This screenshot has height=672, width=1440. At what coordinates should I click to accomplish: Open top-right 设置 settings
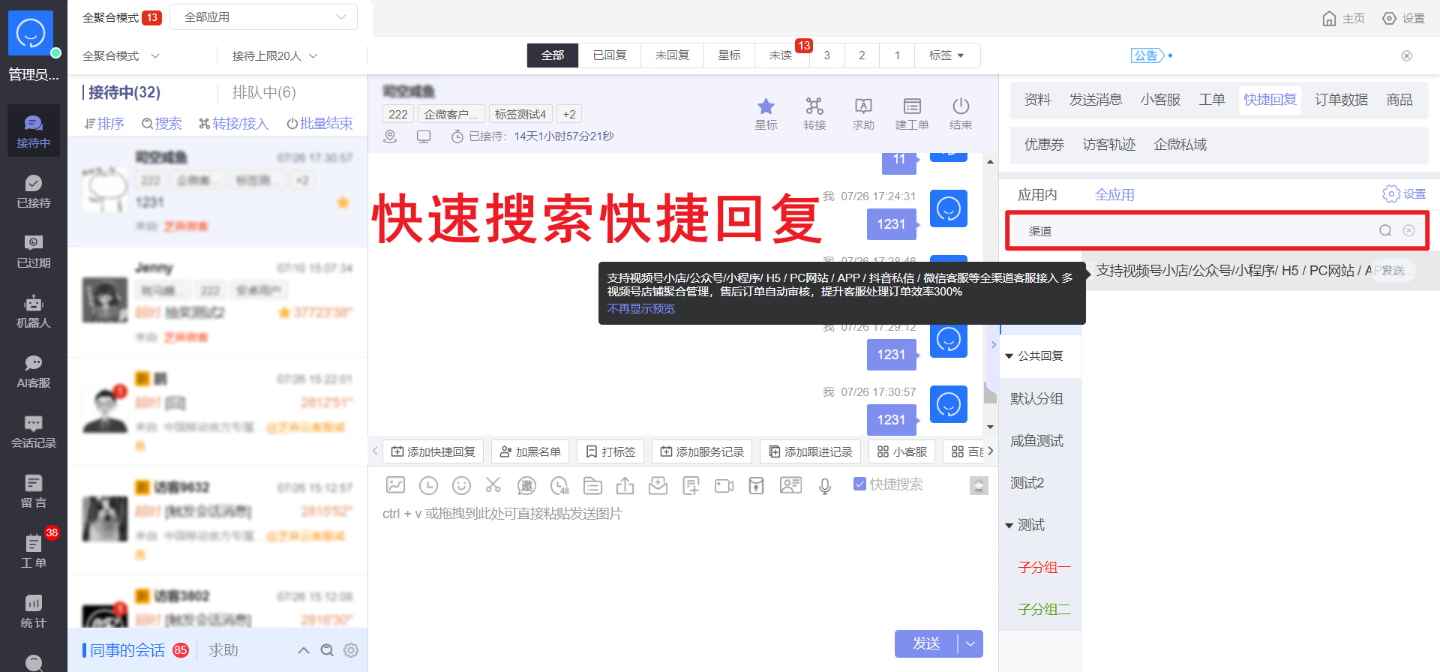tap(1403, 18)
